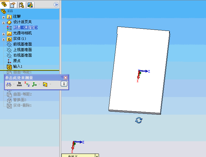Screen dimensions: 206x157
Task: Open the 自定义 view dropdown arrow
Action: click(x=97, y=156)
